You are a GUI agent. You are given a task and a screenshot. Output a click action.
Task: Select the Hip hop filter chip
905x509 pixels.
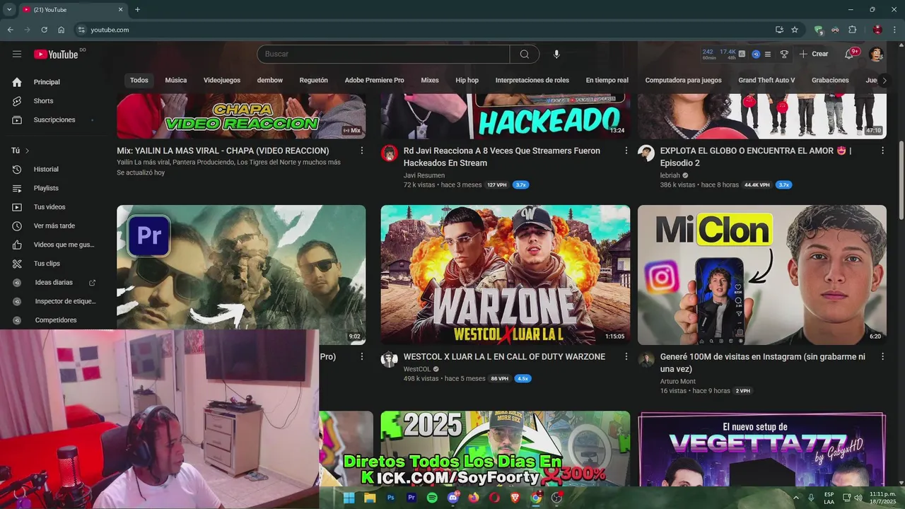(x=467, y=81)
